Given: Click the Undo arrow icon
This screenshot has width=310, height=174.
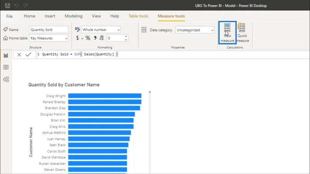Looking at the screenshot, I should [16, 5].
